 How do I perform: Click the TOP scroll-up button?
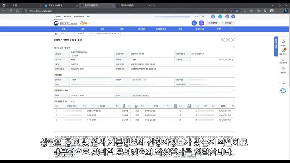(x=283, y=83)
